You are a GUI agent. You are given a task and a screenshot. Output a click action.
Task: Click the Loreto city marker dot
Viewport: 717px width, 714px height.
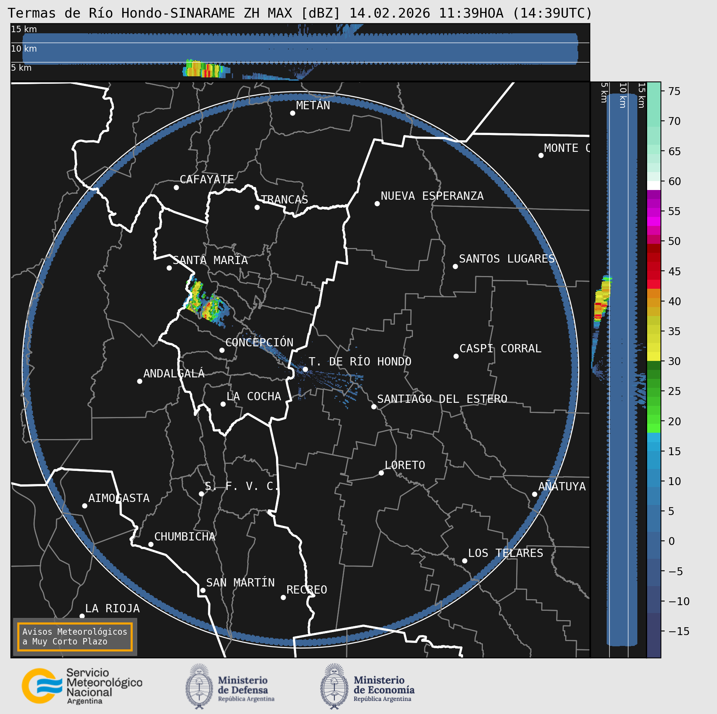click(381, 473)
